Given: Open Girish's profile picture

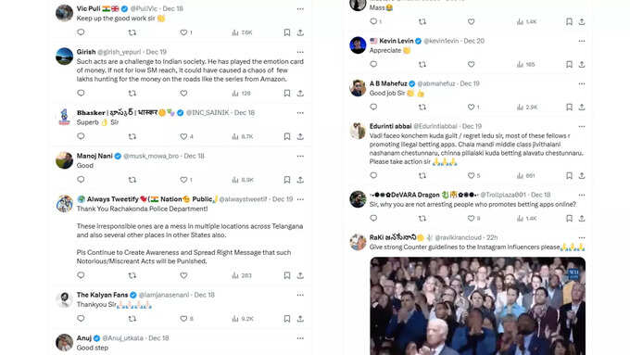Looking at the screenshot, I should 64,57.
